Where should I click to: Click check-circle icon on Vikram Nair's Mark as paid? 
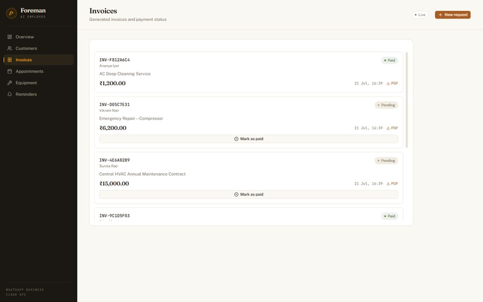236,139
